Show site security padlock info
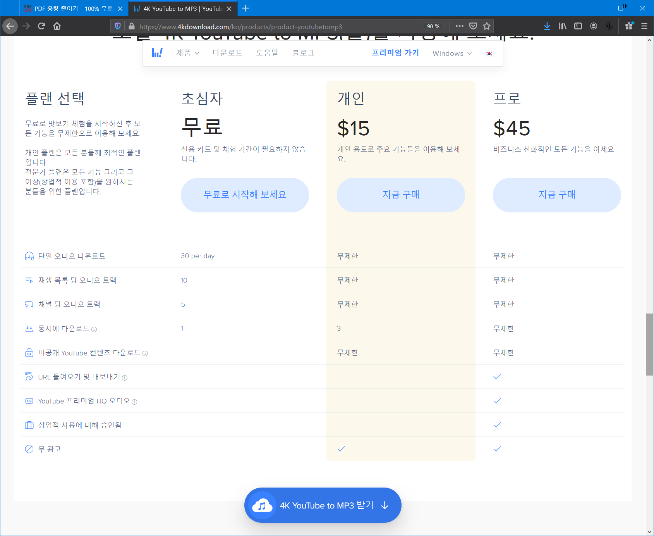This screenshot has width=654, height=536. point(132,26)
